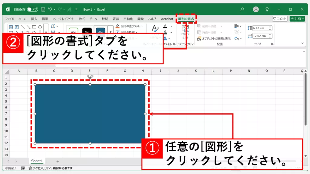Switch to the 描画 tab
This screenshot has width=310, height=174.
45,19
